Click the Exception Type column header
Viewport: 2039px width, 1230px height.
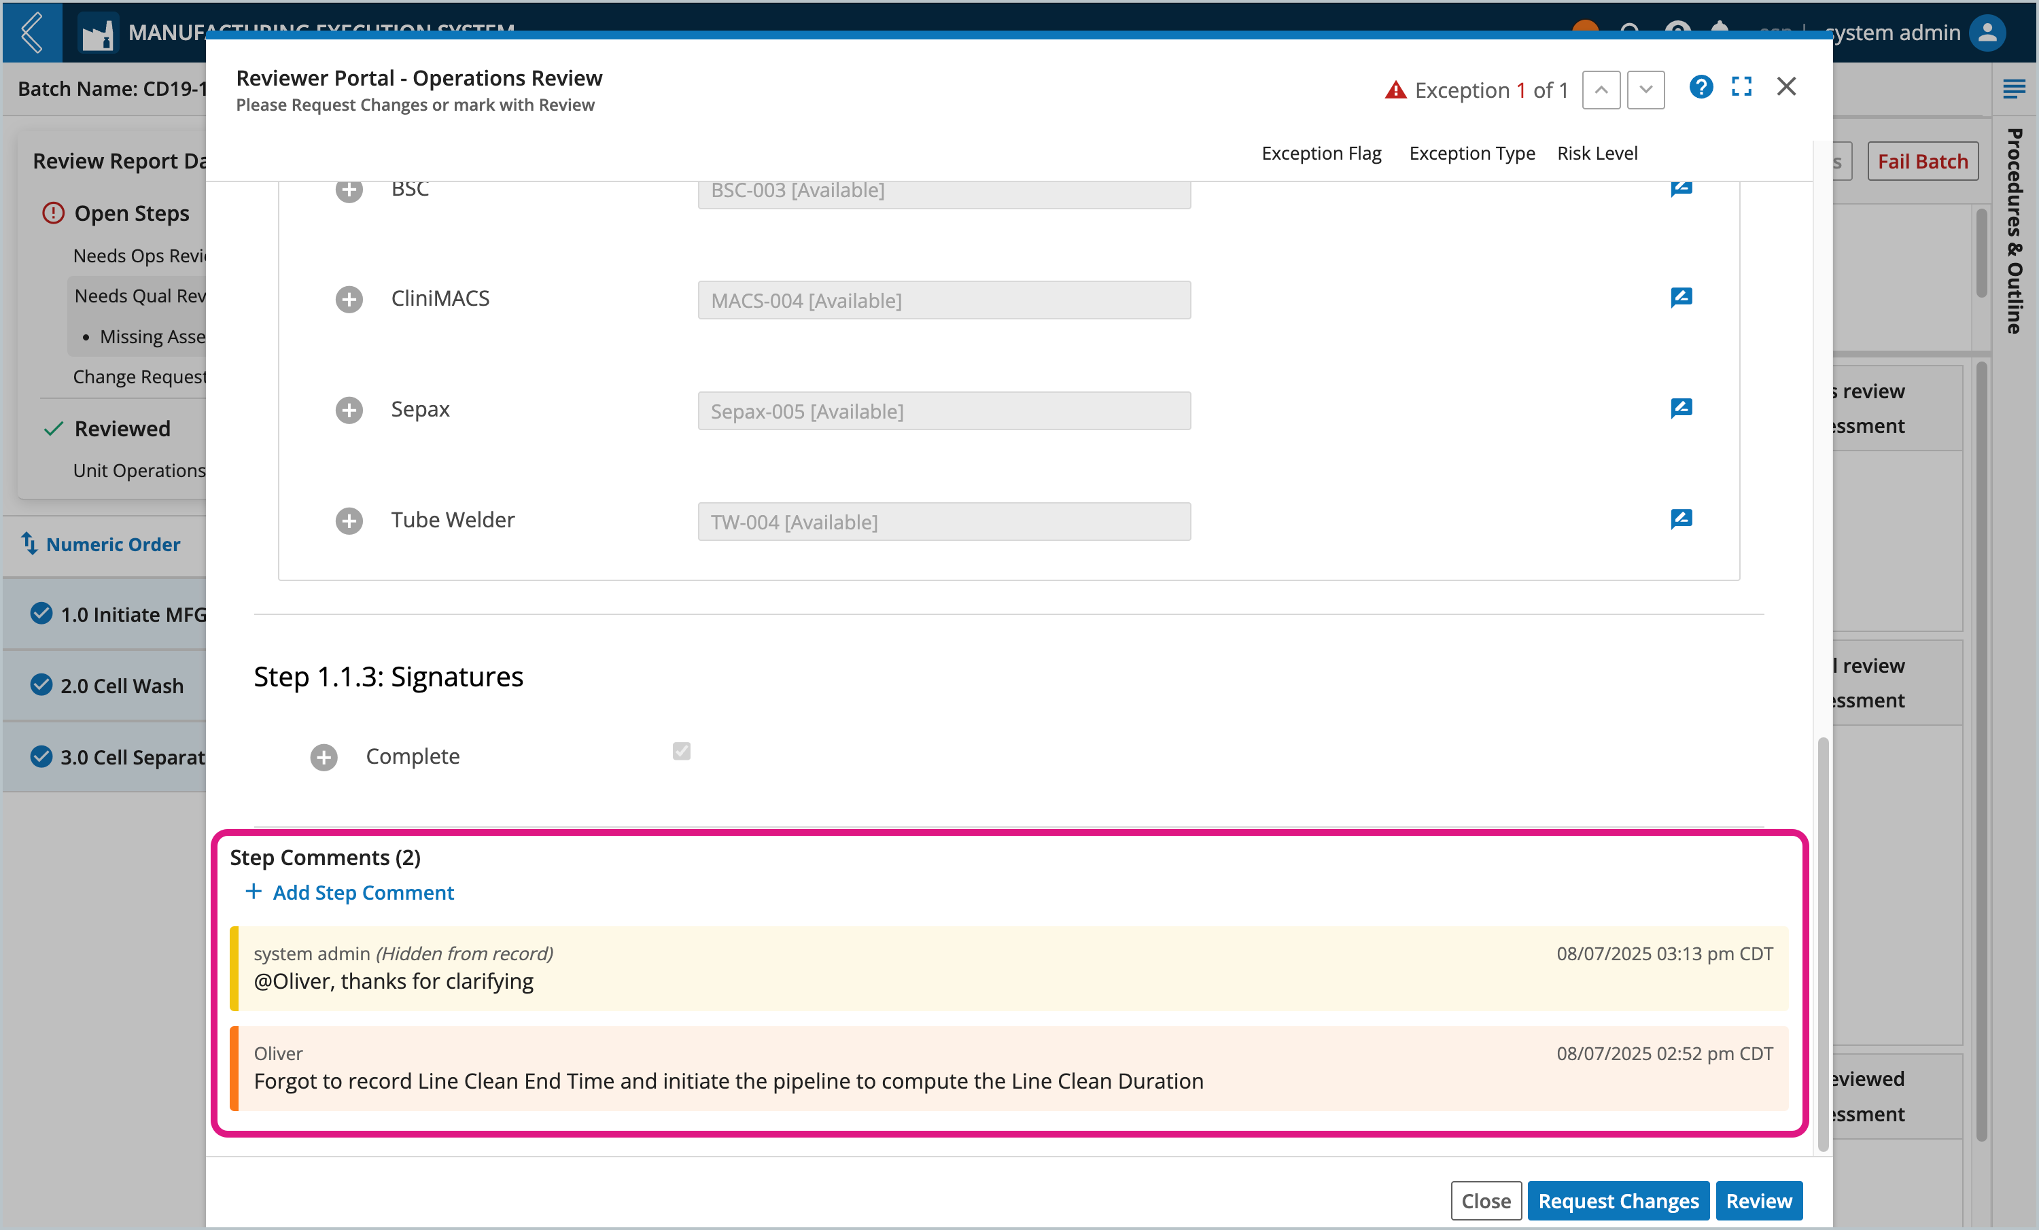[1471, 152]
